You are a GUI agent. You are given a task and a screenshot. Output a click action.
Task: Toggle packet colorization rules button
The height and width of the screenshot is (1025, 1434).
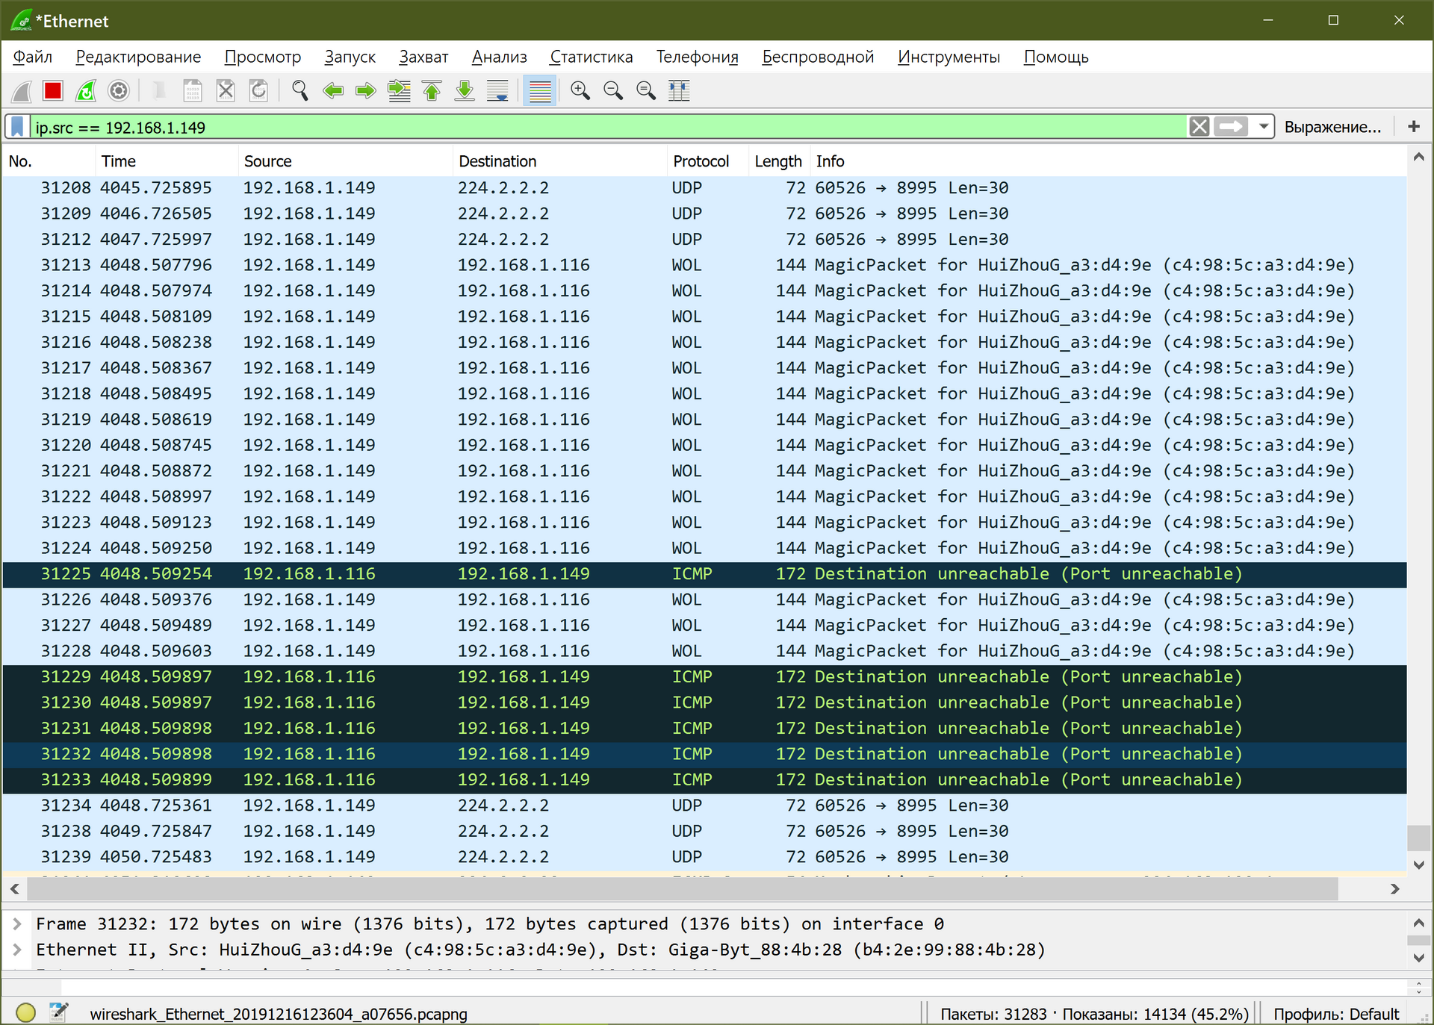pyautogui.click(x=539, y=91)
